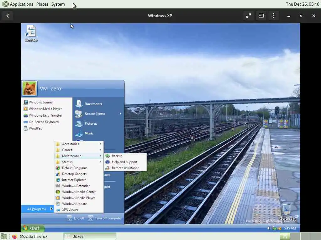Open the Boxes three-dot options menu
This screenshot has width=321, height=240.
273,16
